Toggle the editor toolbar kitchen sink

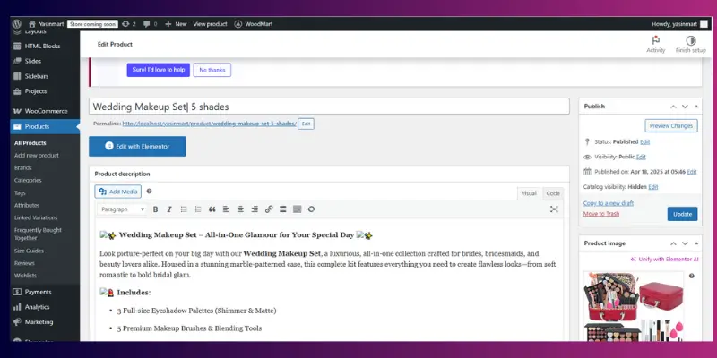tap(298, 209)
